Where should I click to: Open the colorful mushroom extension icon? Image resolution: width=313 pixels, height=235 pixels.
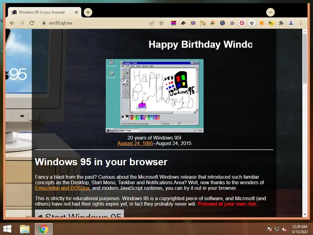213,23
